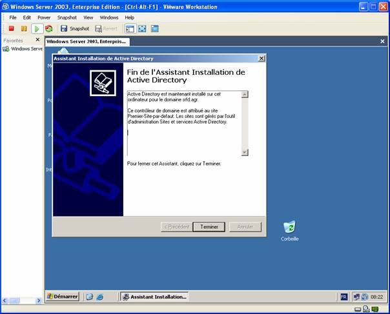390x314 pixels.
Task: Click the wizard heading 'Fin de l'Assistant Installation'
Action: coord(186,76)
